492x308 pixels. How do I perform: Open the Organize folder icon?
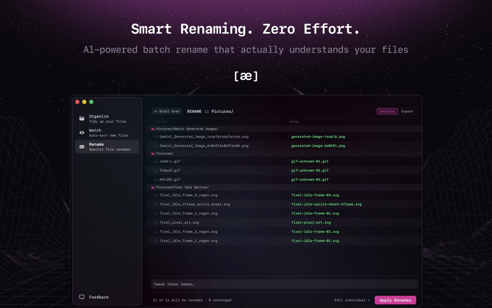[82, 119]
